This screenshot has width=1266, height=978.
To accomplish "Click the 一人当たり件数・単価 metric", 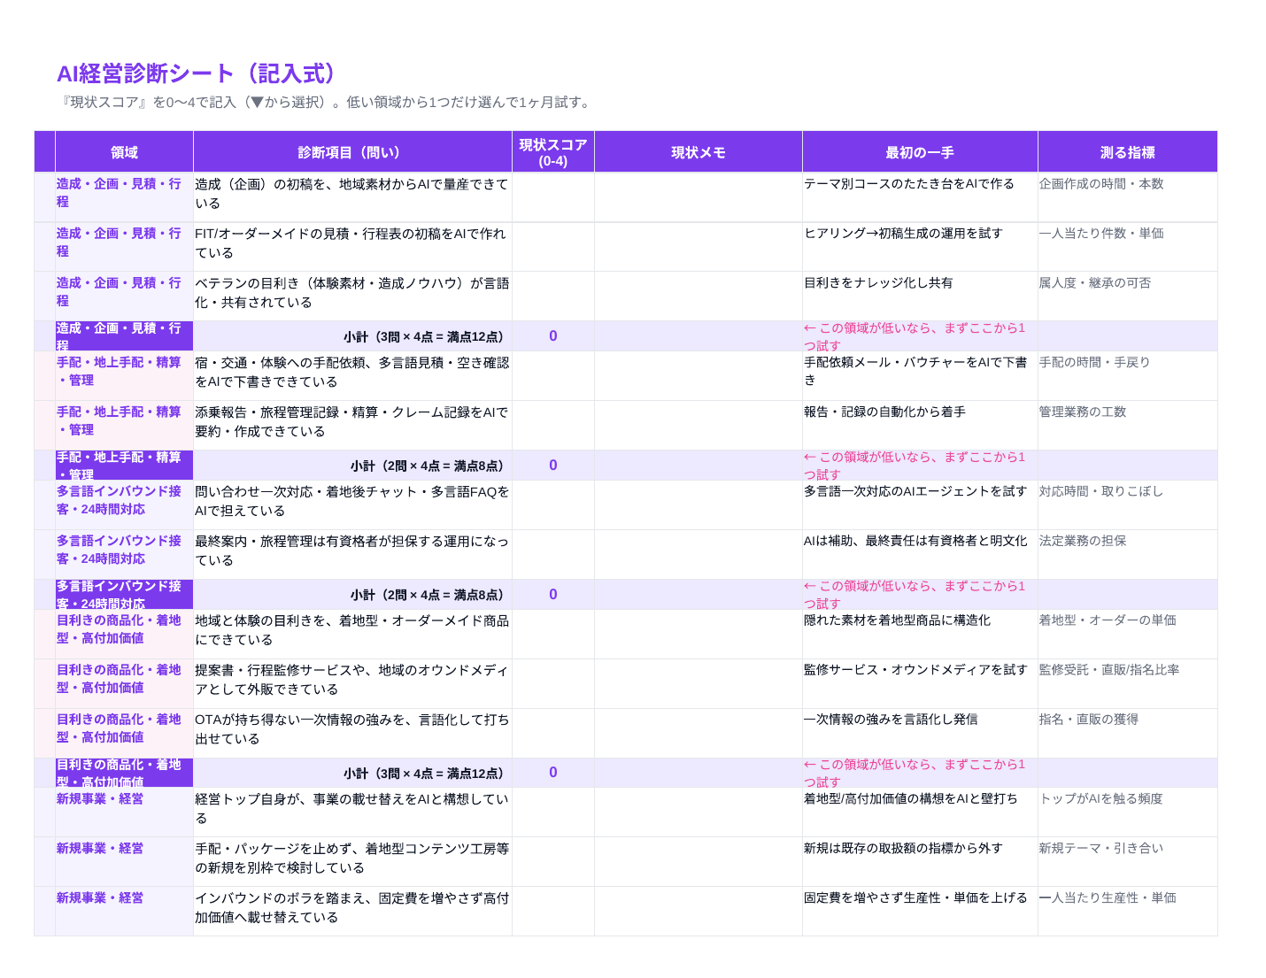I will 1101,233.
